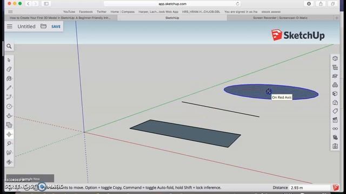Select the Push/Pull tool
This screenshot has width=346, height=194.
(x=9, y=116)
